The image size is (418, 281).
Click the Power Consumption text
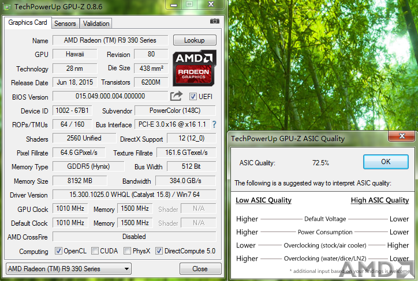(x=325, y=232)
